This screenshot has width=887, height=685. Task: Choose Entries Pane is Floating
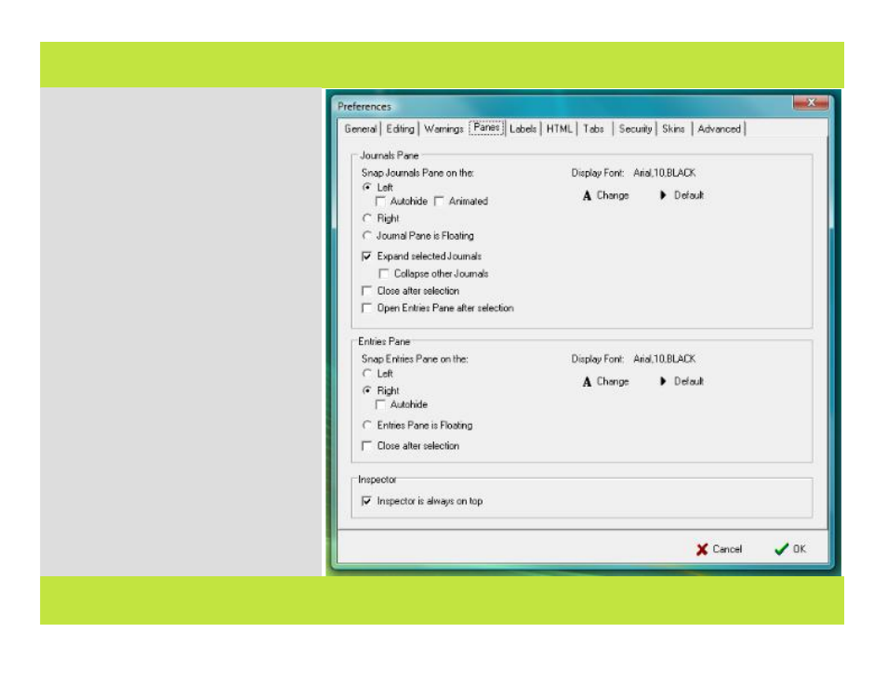point(367,425)
